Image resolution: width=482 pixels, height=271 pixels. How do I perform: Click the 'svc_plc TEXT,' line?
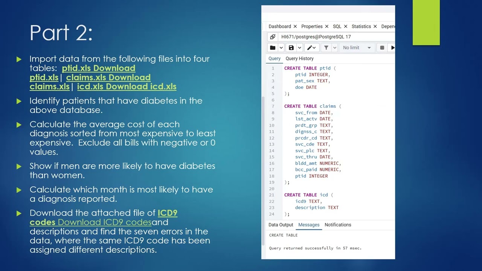click(x=313, y=151)
